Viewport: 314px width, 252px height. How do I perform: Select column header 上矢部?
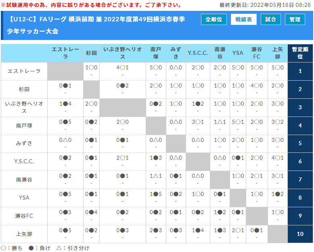click(x=278, y=53)
